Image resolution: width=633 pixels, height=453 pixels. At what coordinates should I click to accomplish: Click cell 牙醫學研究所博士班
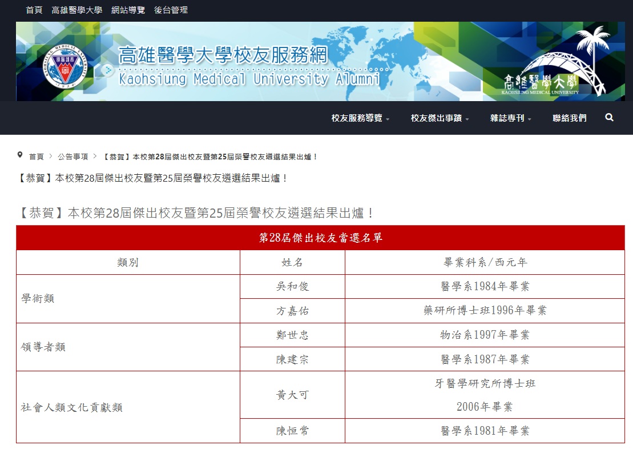[485, 395]
